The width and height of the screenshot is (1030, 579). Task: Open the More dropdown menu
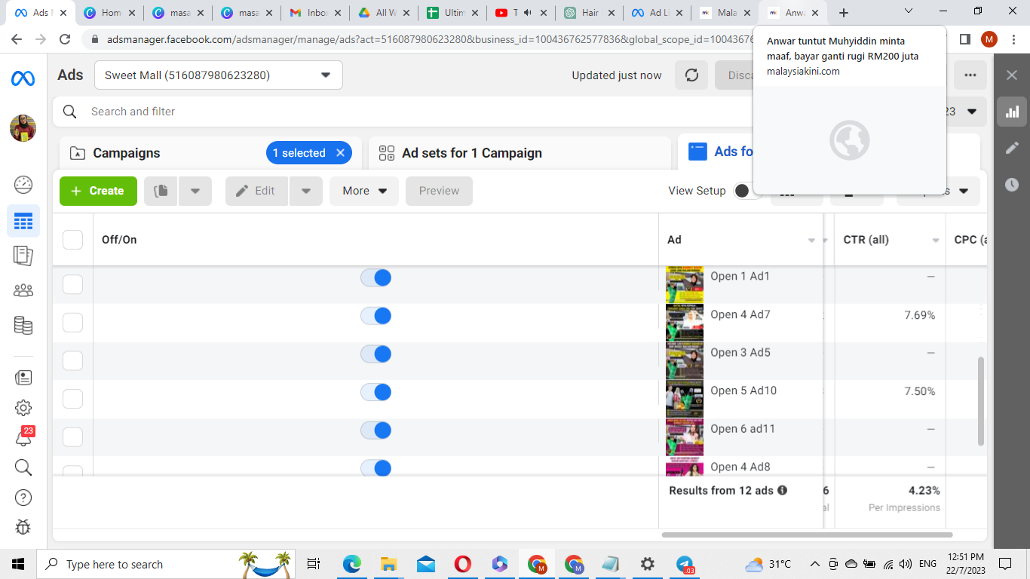point(364,191)
